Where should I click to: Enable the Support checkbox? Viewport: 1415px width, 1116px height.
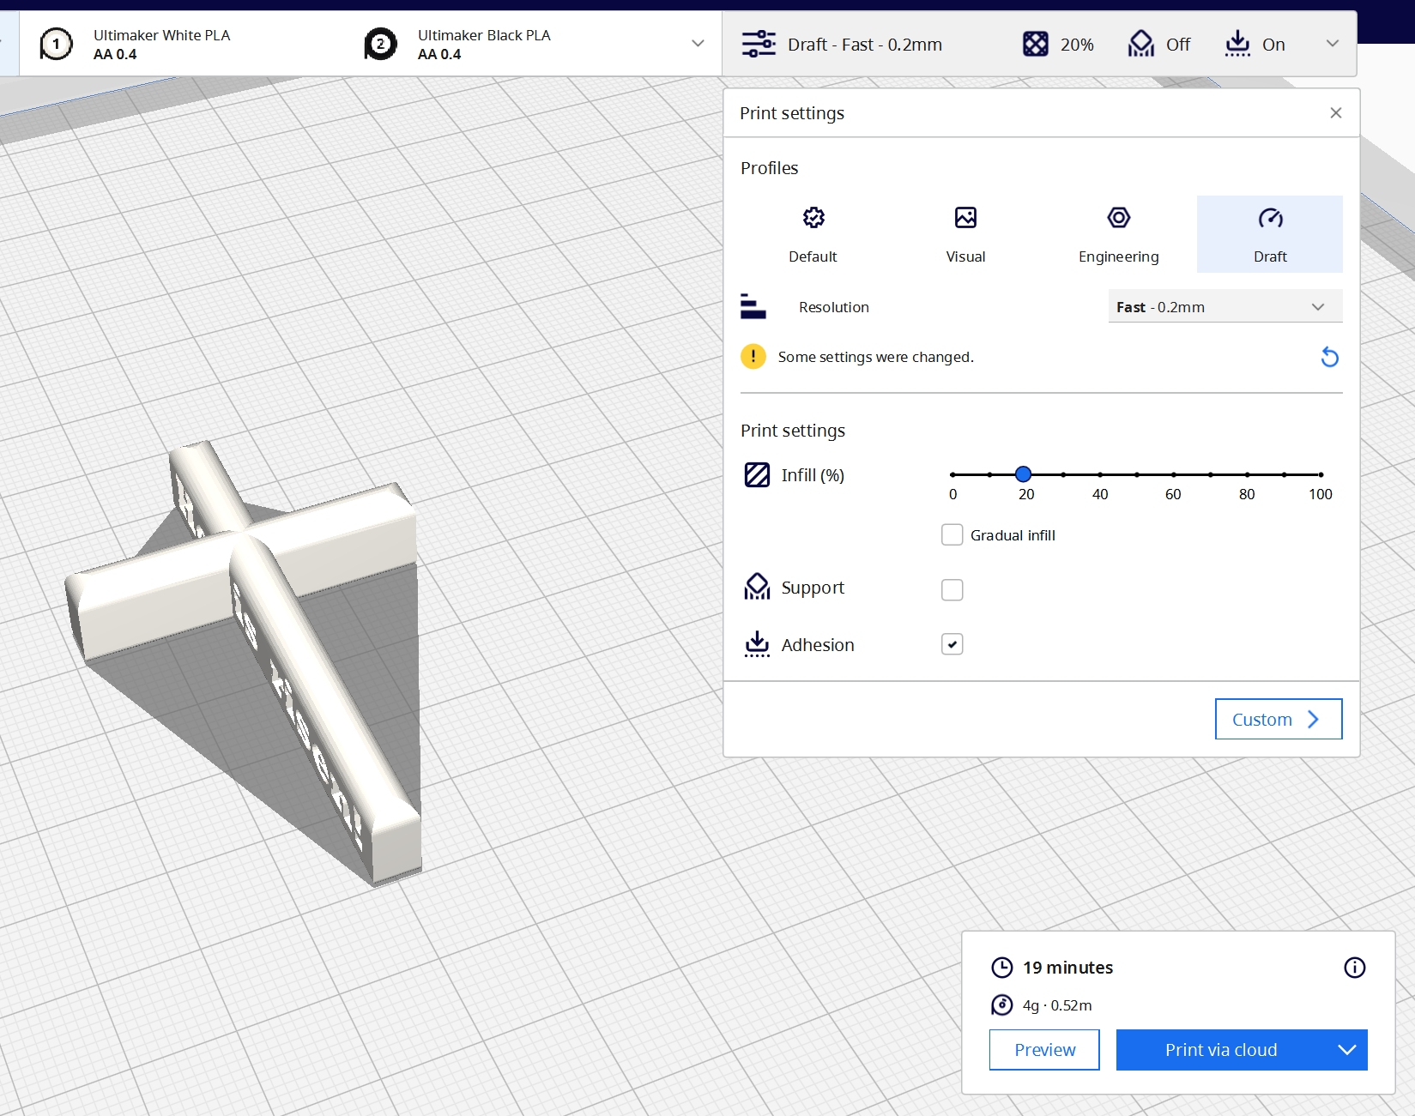click(x=952, y=589)
